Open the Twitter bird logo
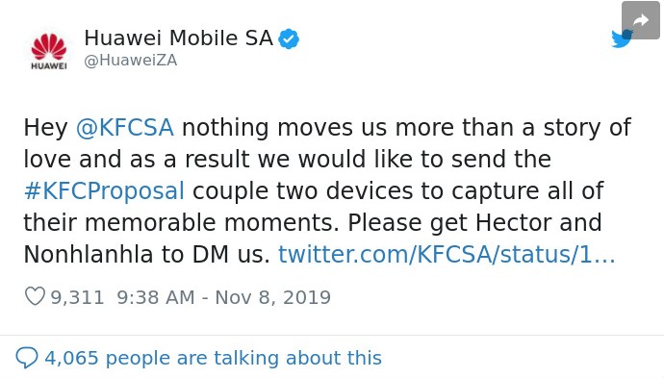 click(x=622, y=38)
